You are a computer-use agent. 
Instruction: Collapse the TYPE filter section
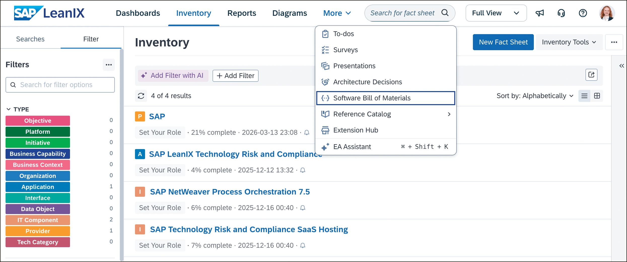point(17,109)
